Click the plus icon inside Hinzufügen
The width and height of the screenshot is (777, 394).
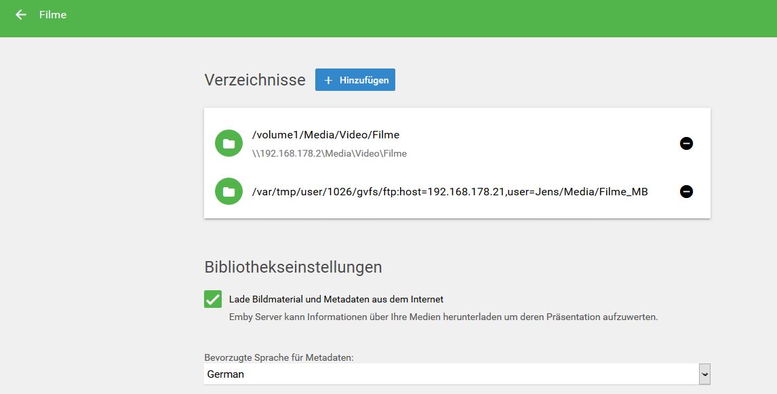[328, 80]
